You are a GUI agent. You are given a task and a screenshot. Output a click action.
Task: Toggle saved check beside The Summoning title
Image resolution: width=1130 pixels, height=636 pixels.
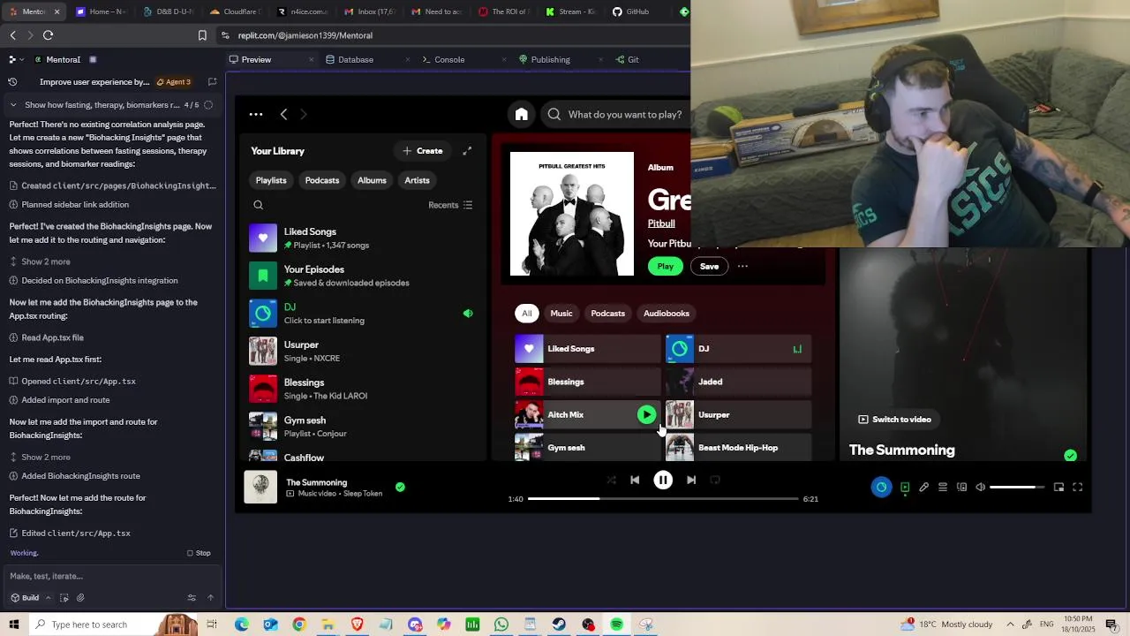400,487
